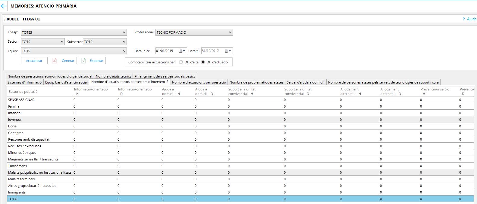
Task: Expand the Professional dropdown
Action: click(x=194, y=32)
